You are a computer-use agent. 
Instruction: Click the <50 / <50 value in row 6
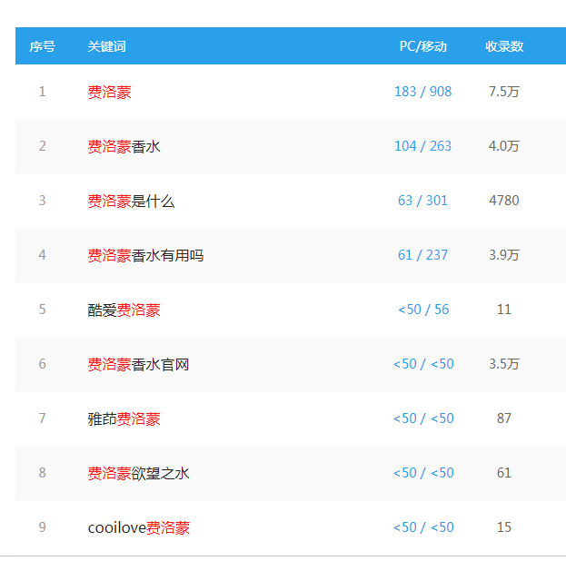[423, 364]
